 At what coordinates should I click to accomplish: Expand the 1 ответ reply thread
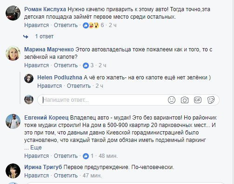(44, 36)
